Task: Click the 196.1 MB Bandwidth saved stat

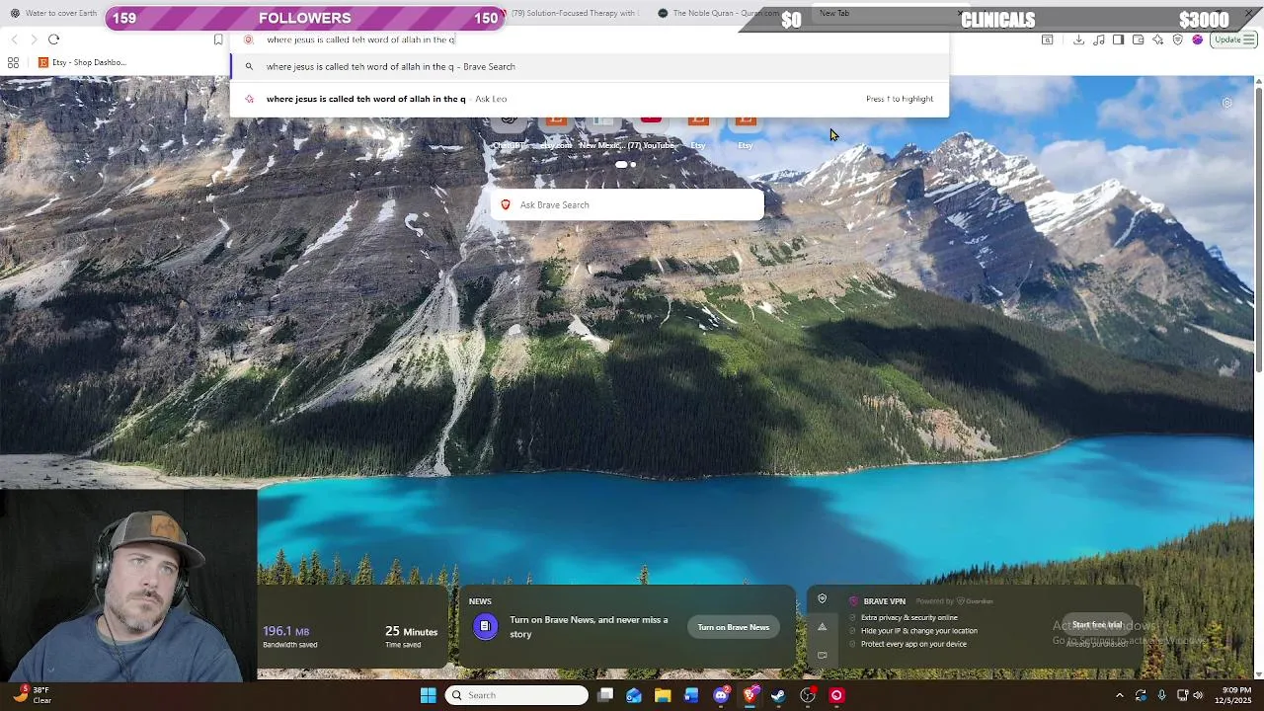Action: tap(289, 637)
